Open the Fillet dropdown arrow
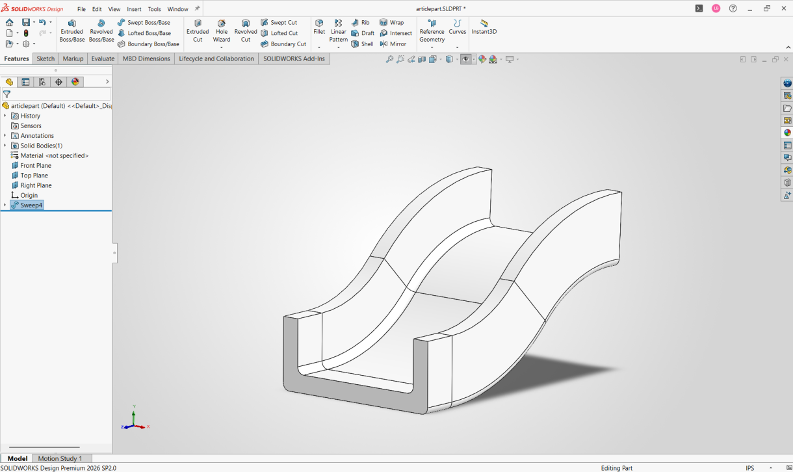 pyautogui.click(x=319, y=47)
